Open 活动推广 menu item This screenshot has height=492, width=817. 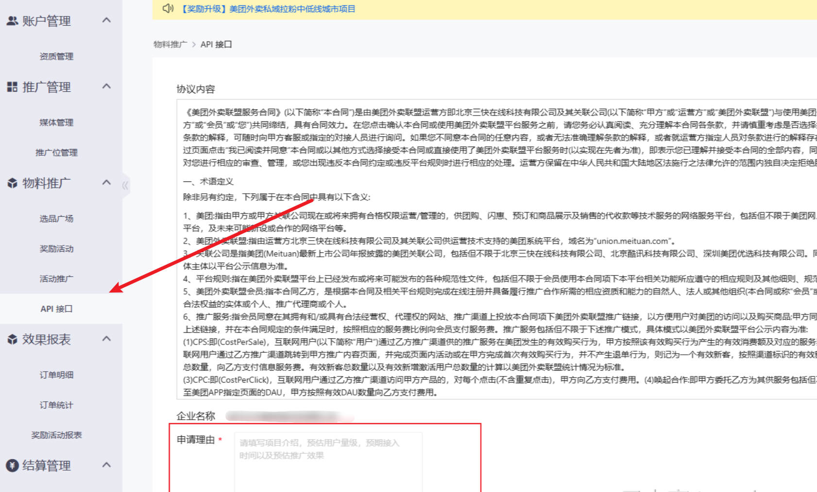coord(56,279)
